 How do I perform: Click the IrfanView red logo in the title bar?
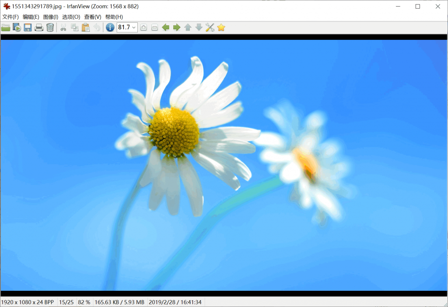[x=6, y=6]
